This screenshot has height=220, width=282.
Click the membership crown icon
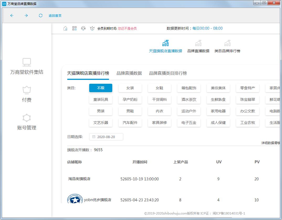click(x=92, y=28)
